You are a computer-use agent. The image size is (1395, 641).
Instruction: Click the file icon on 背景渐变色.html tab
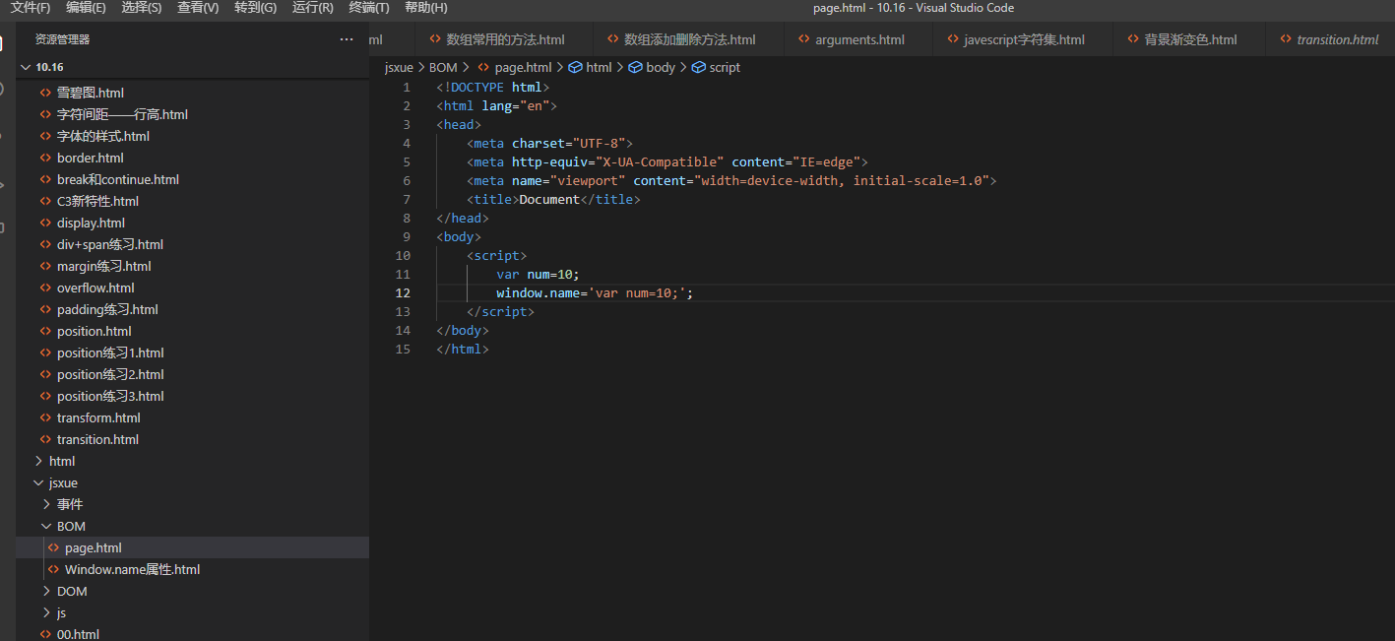click(1133, 39)
